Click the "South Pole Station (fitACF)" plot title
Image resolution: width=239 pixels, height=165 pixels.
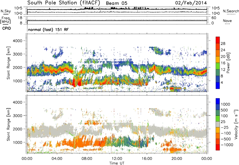pos(64,3)
